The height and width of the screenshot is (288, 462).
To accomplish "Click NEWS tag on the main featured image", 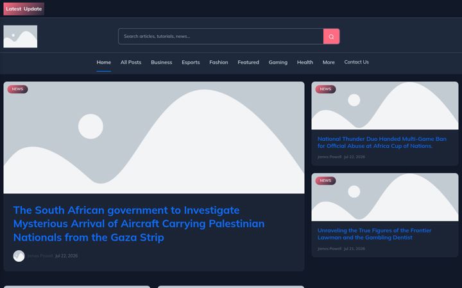I will [18, 89].
